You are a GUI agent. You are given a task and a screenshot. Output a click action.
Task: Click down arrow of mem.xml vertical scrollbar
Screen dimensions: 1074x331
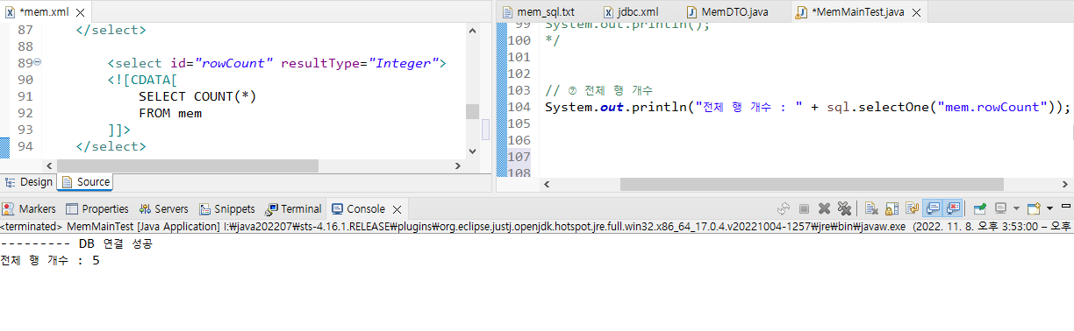click(x=472, y=151)
